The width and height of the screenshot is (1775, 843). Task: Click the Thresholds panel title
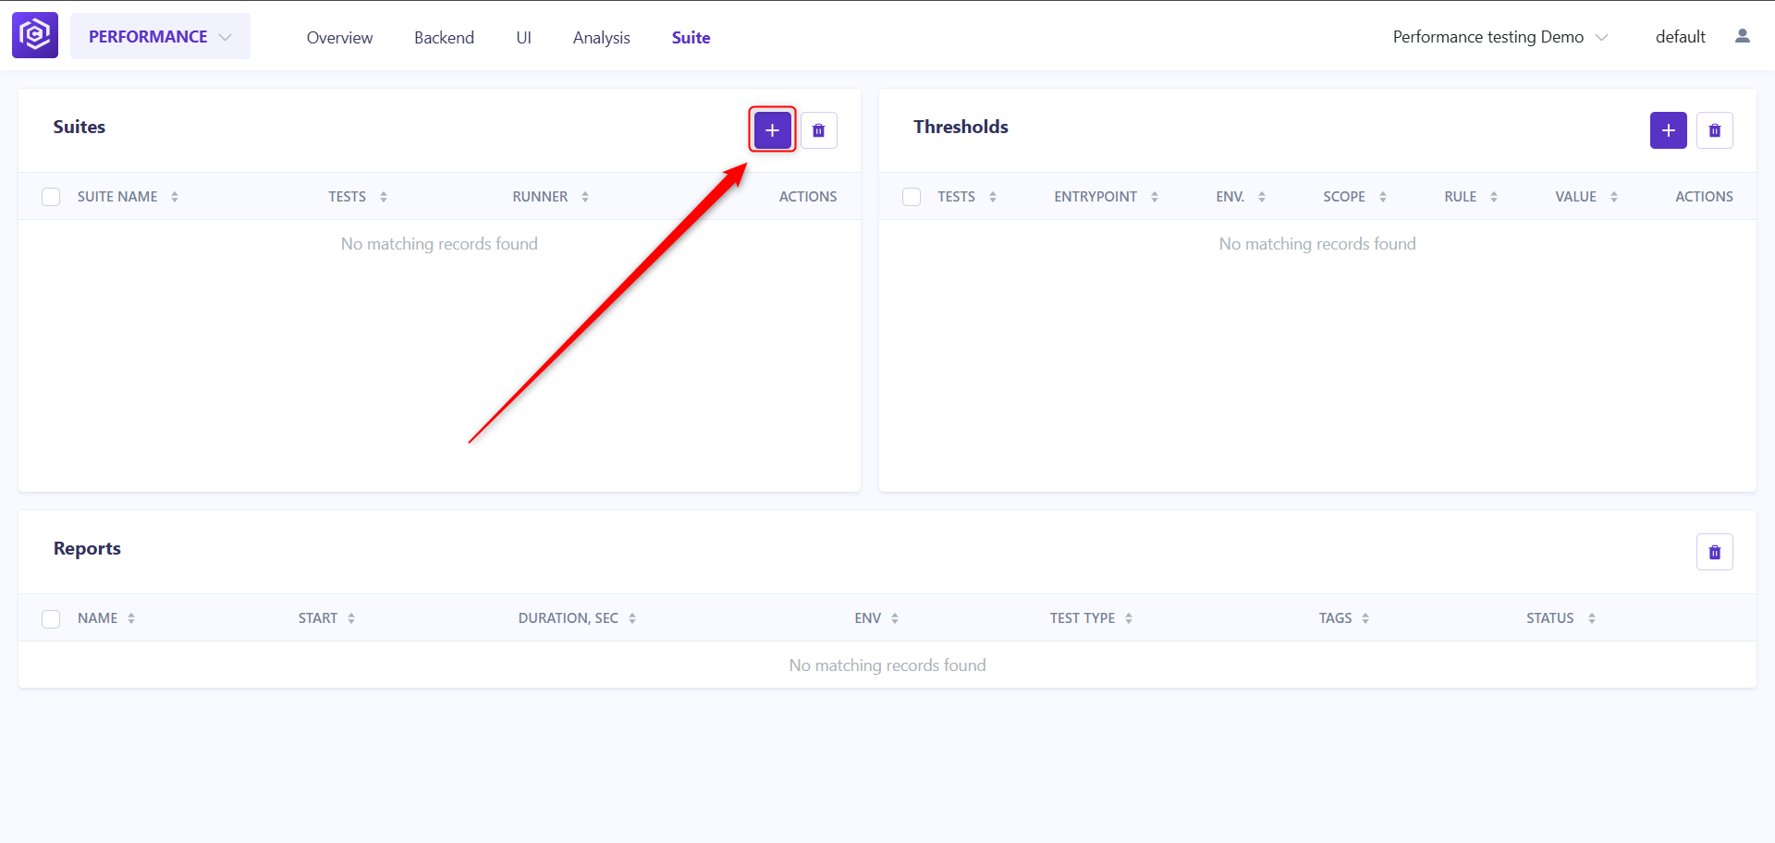[961, 127]
